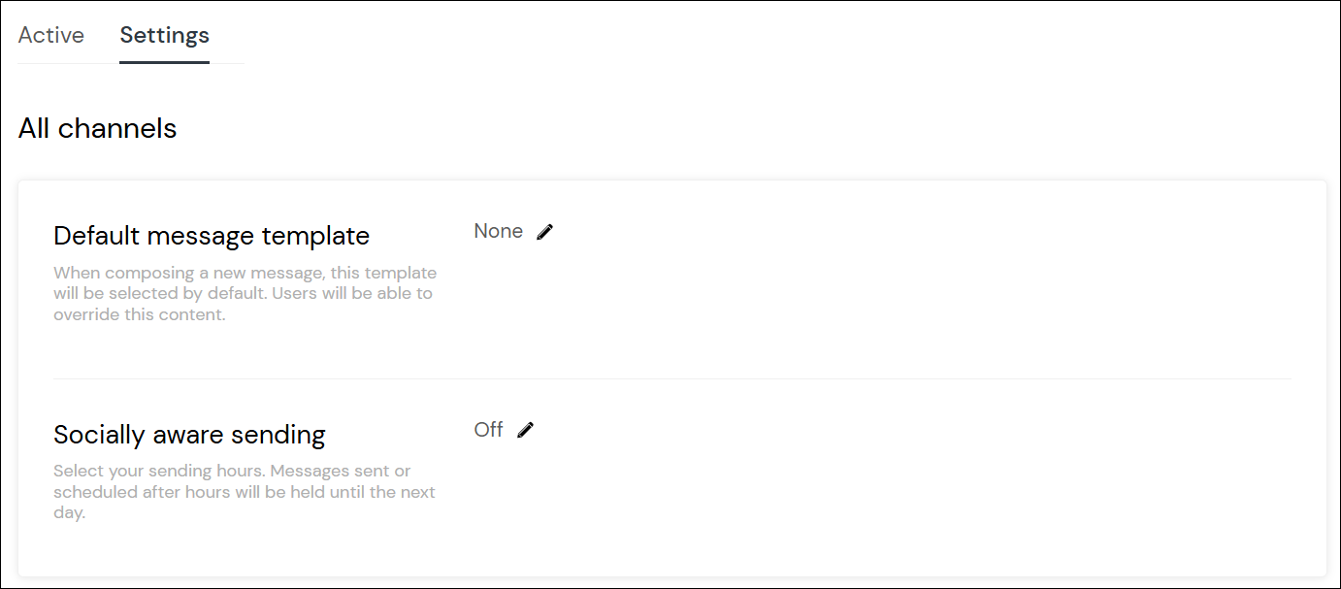Select the Socially aware sending title

pyautogui.click(x=189, y=434)
